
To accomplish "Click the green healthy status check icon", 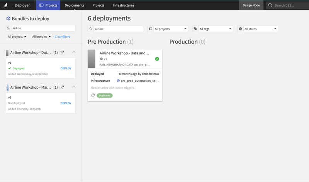I will [x=157, y=59].
